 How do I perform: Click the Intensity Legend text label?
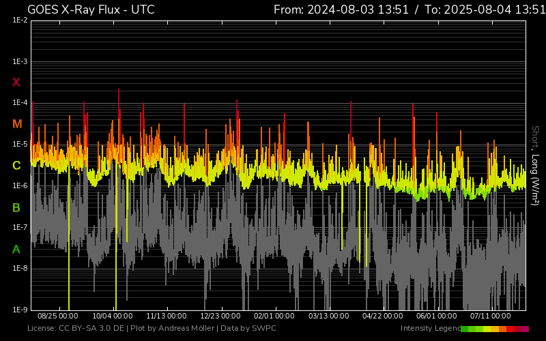point(430,329)
